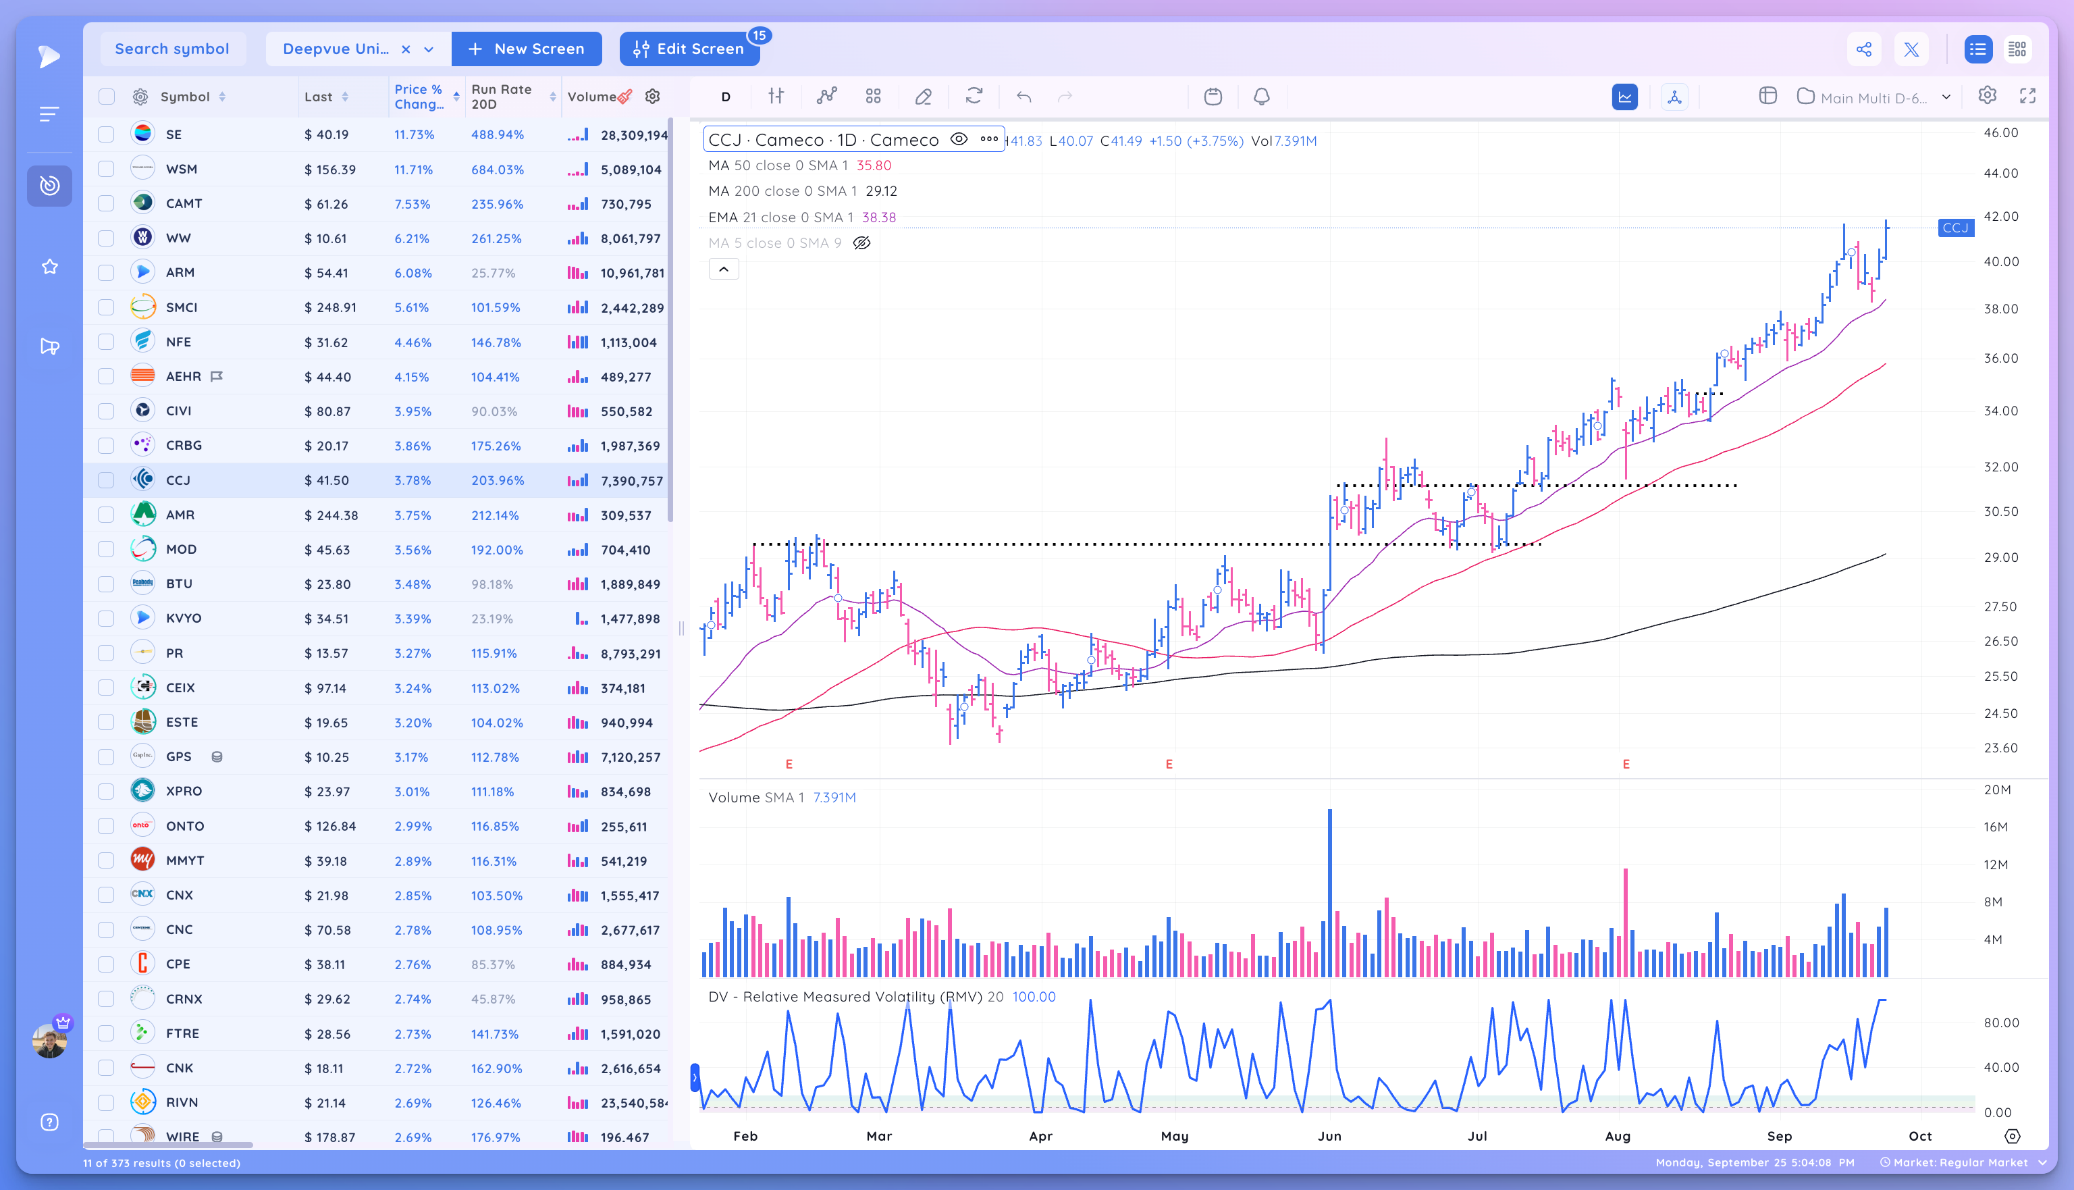The image size is (2074, 1190).
Task: Open the CCJ indicator more options dots
Action: click(989, 139)
